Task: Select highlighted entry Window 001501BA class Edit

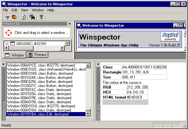Action: pyautogui.click(x=46, y=114)
